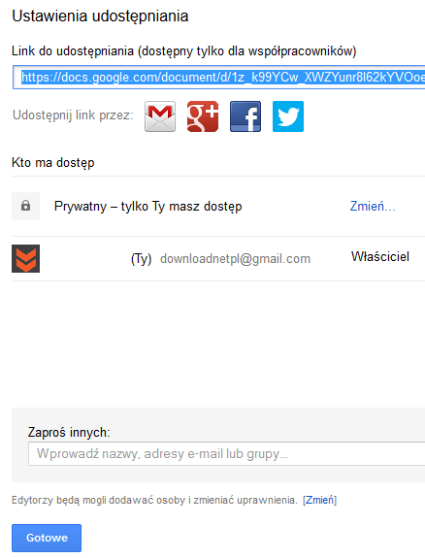Click the 'Link do udostępniania' label

[x=73, y=51]
